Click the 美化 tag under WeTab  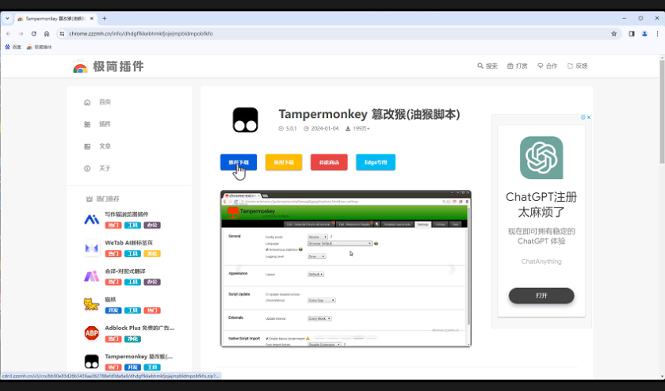point(152,254)
